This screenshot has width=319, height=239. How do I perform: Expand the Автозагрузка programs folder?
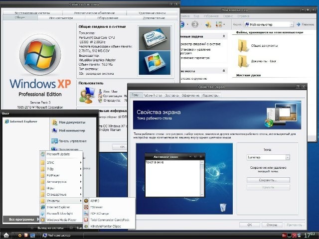pyautogui.click(x=61, y=182)
